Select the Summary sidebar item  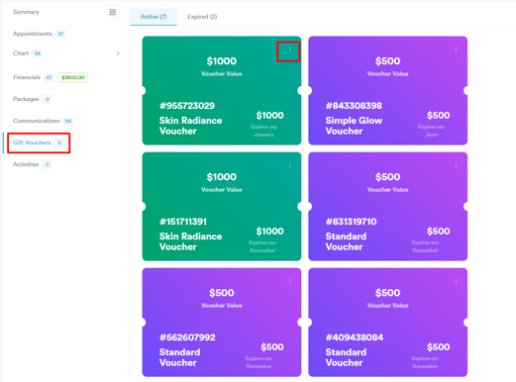click(x=26, y=12)
